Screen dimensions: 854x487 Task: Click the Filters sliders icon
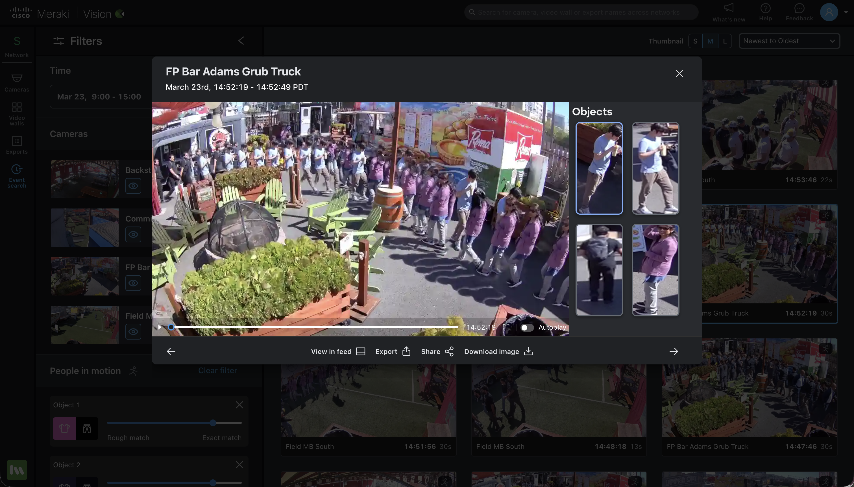tap(58, 41)
